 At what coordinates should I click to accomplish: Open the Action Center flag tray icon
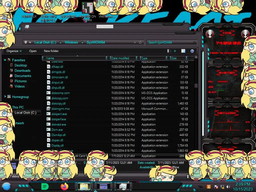click(x=216, y=186)
